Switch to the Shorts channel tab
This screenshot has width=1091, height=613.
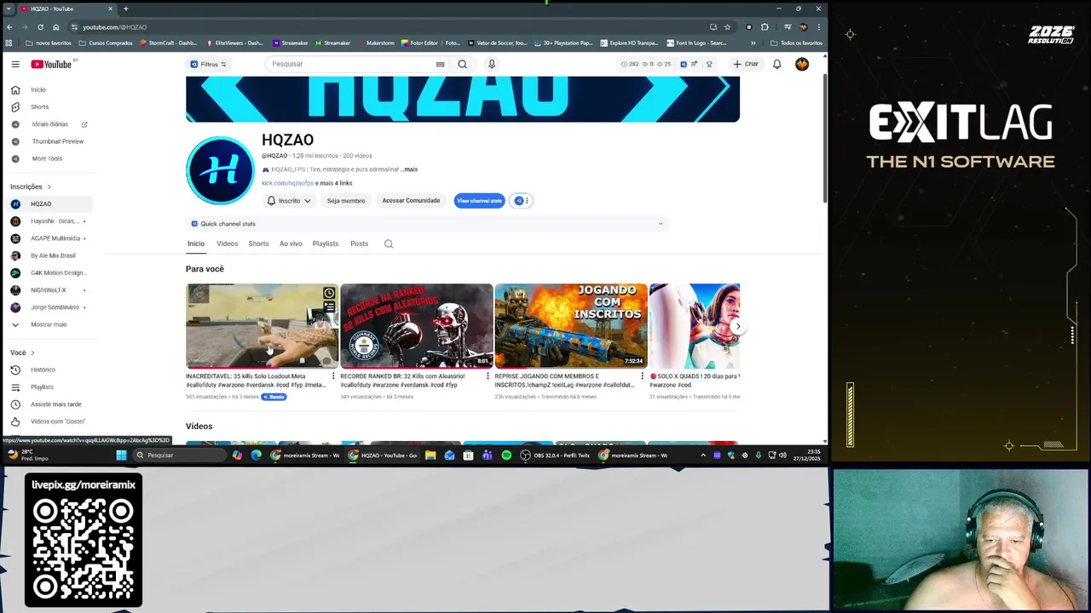[x=258, y=243]
